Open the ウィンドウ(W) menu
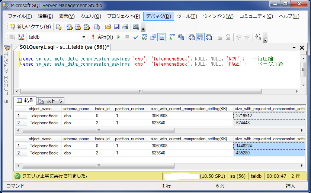This screenshot has height=193, width=311. (x=218, y=16)
